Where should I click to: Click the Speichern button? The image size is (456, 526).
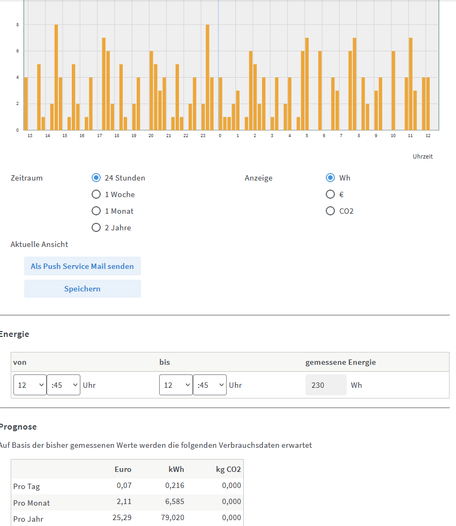pyautogui.click(x=82, y=289)
